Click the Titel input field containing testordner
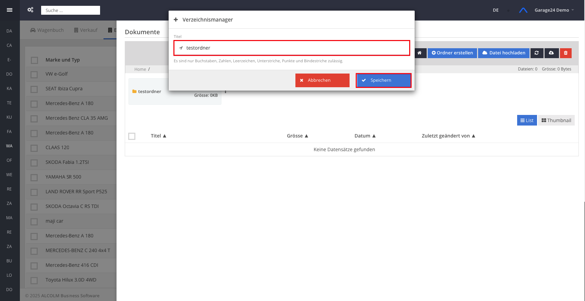Image resolution: width=585 pixels, height=301 pixels. [295, 48]
